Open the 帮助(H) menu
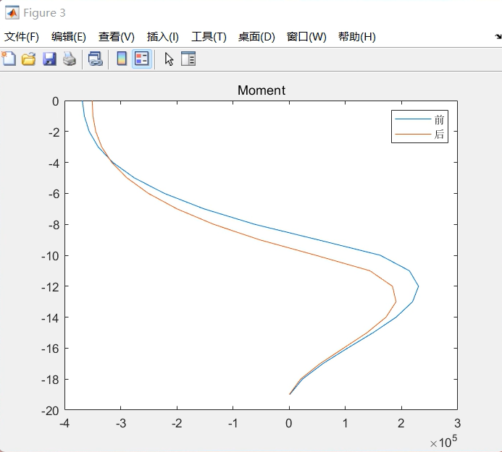Viewport: 502px width, 452px height. (x=357, y=37)
